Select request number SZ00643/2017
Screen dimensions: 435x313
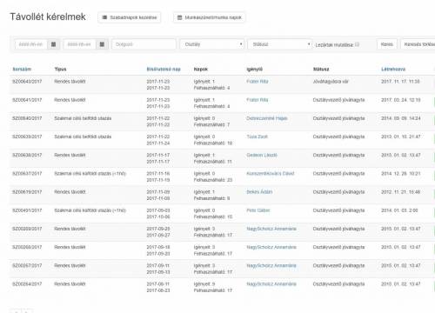[x=27, y=82]
